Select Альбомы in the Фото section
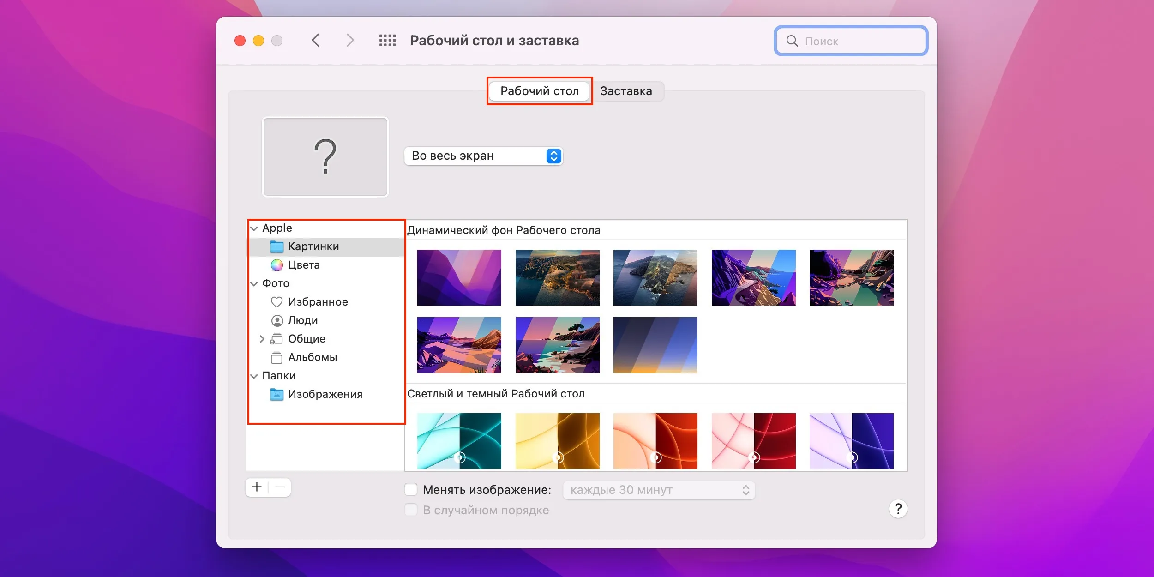1154x577 pixels. [x=326, y=357]
